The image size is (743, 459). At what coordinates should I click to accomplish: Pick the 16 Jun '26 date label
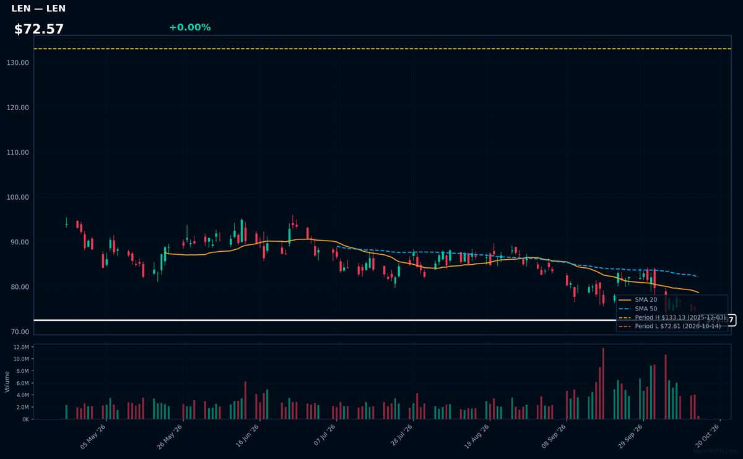pos(247,436)
